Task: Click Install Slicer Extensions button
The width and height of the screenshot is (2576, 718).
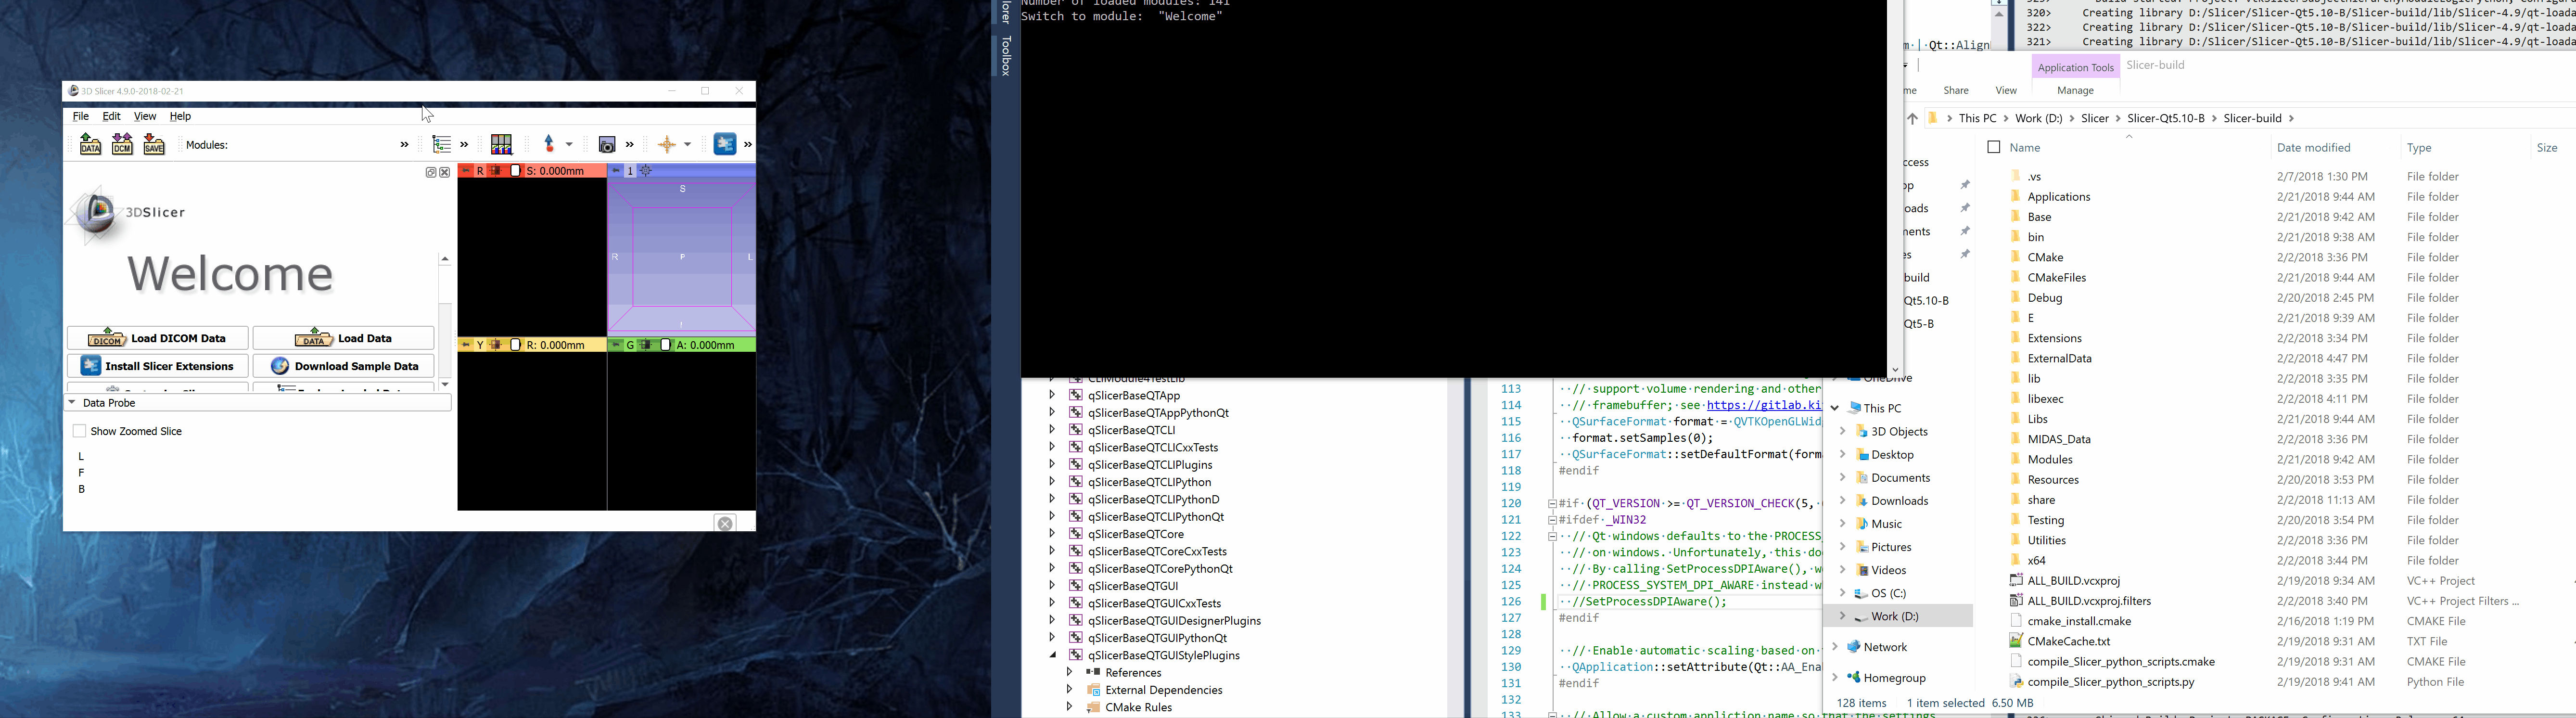Action: [x=158, y=366]
